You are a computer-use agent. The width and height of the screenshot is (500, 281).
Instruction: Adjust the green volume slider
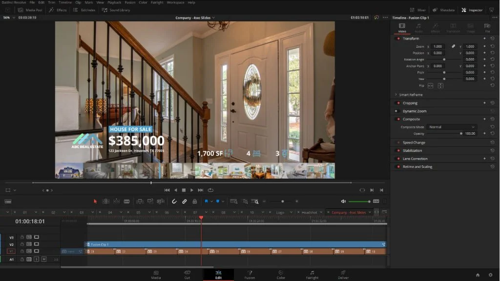tap(359, 201)
